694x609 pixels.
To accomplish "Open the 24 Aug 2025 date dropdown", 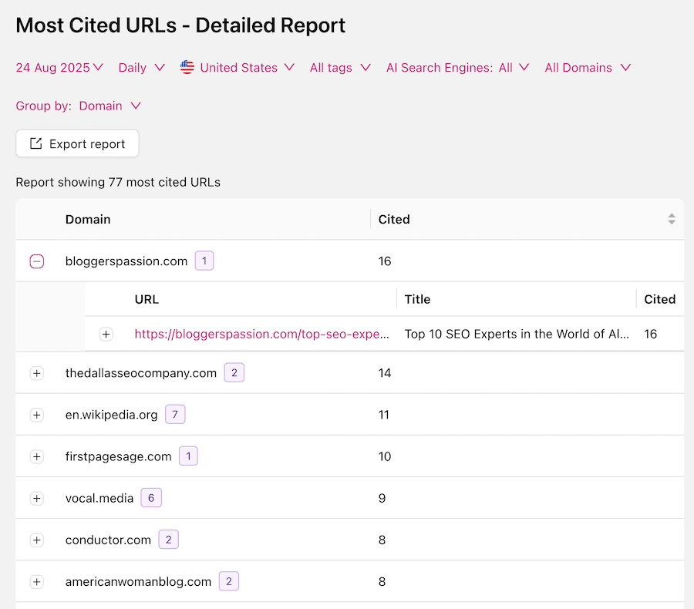I will (59, 68).
